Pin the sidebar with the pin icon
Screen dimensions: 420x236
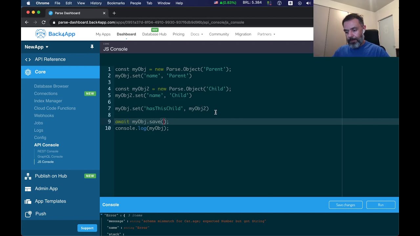point(92,47)
